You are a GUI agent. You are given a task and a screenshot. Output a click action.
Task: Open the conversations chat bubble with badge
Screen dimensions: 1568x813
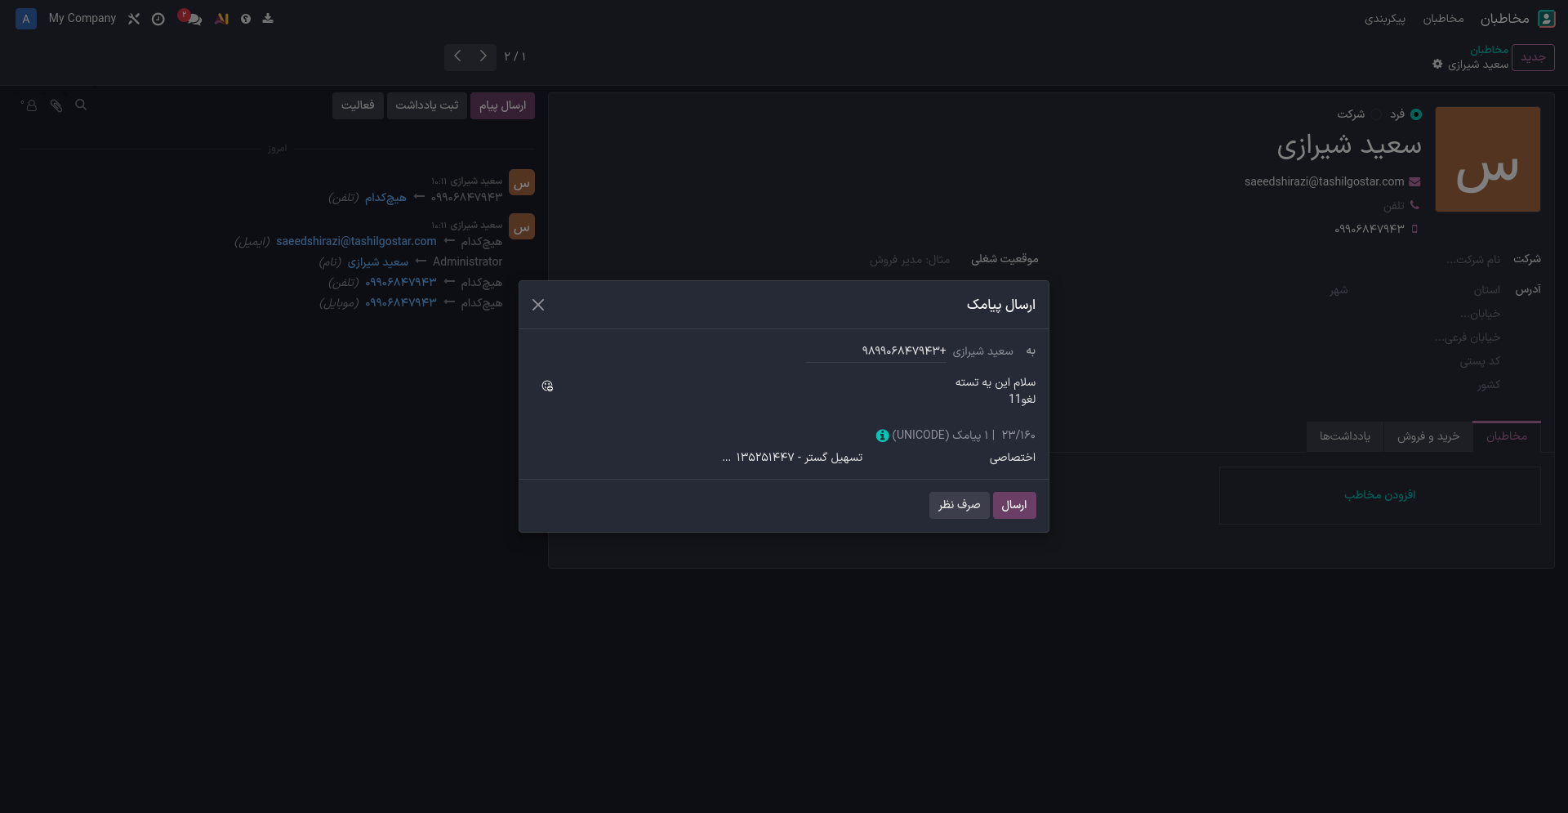click(192, 19)
